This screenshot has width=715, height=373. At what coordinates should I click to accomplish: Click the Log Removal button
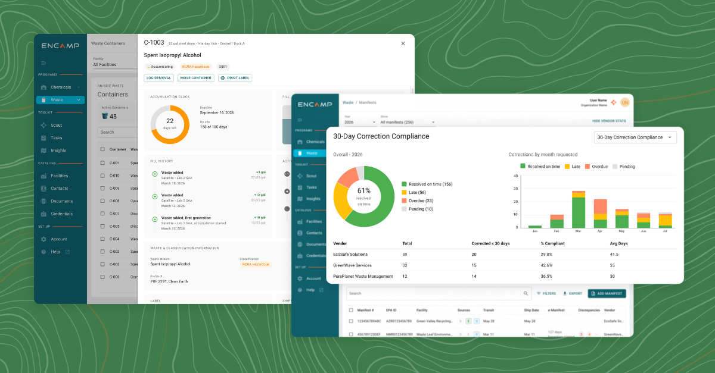tap(159, 78)
